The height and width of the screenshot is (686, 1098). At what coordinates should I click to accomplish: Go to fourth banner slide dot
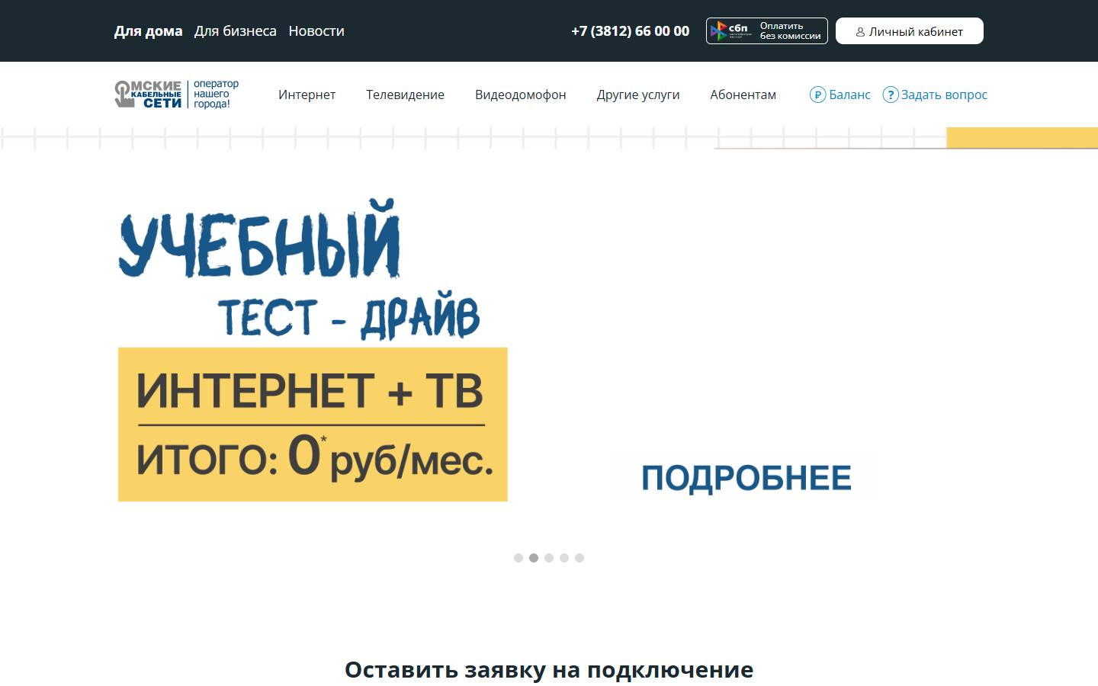(x=564, y=558)
